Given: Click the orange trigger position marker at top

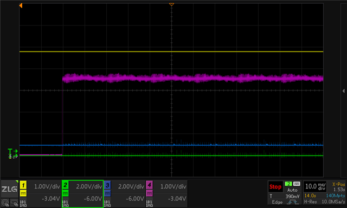Looking at the screenshot, I should click(x=171, y=4).
